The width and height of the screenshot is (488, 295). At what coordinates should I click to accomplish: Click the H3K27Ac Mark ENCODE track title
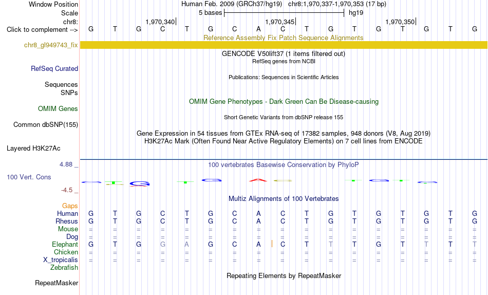click(284, 141)
